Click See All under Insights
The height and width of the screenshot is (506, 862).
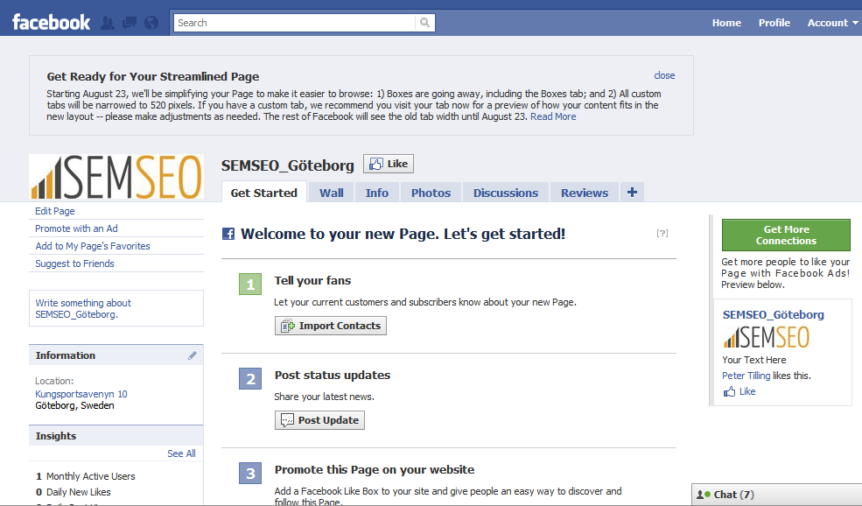coord(181,453)
